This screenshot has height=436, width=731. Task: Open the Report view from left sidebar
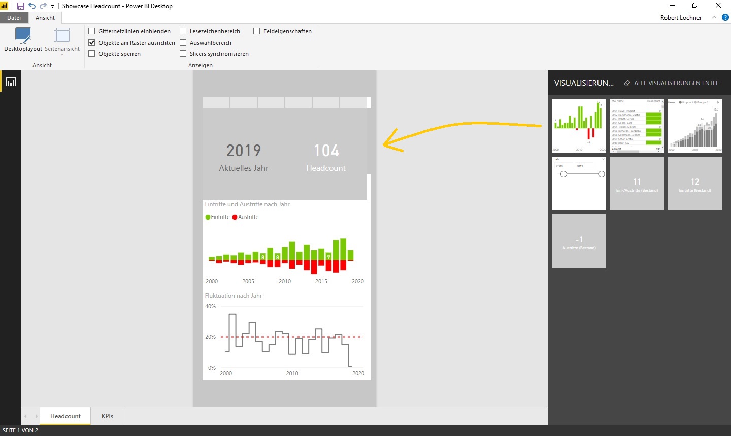click(x=11, y=82)
